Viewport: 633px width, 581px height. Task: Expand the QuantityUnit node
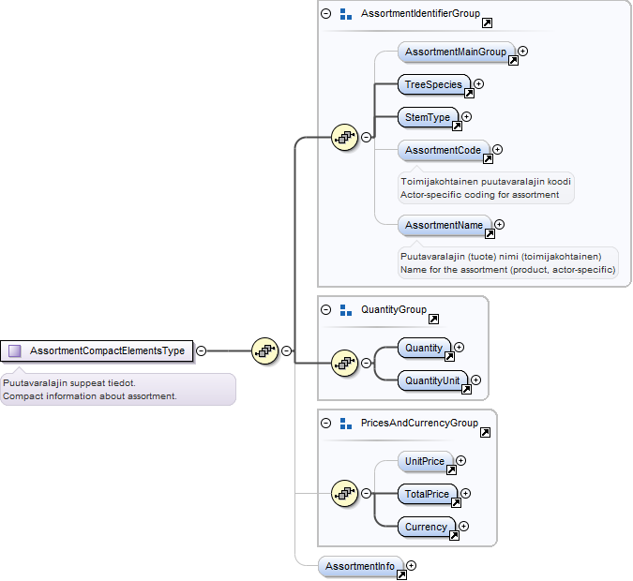pos(476,380)
